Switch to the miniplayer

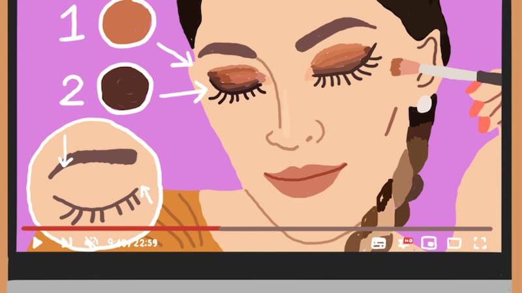coord(429,243)
